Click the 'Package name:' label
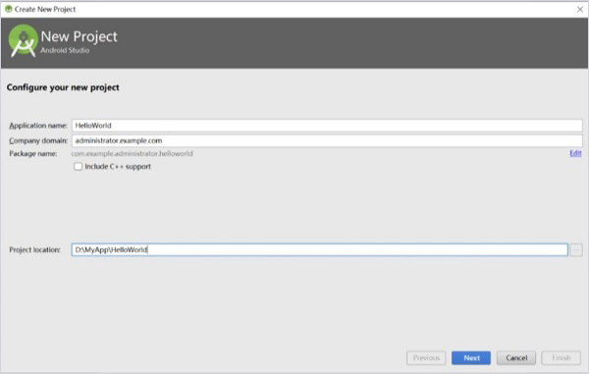The width and height of the screenshot is (589, 374). coord(33,153)
